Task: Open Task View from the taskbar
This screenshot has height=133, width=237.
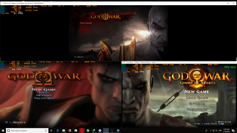Action: click(x=51, y=130)
